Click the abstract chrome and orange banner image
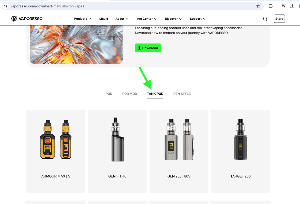Viewport: 300px width, 204px height. pos(76,45)
